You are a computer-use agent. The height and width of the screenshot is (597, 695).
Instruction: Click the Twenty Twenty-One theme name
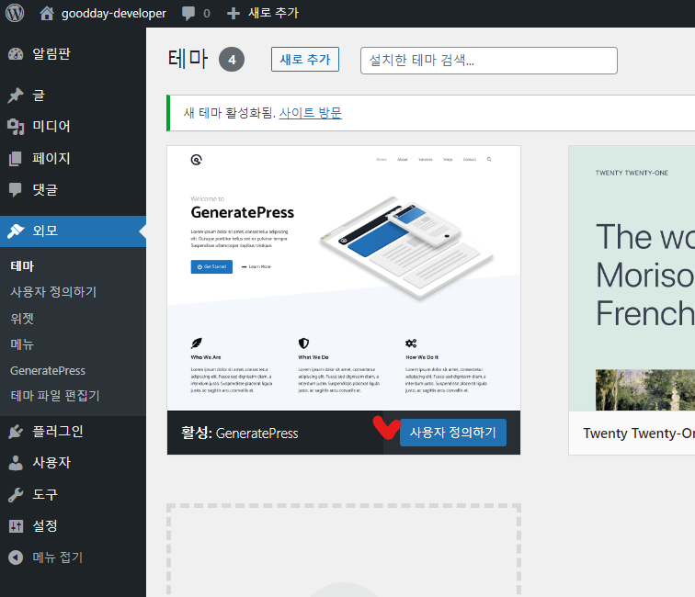tap(639, 434)
